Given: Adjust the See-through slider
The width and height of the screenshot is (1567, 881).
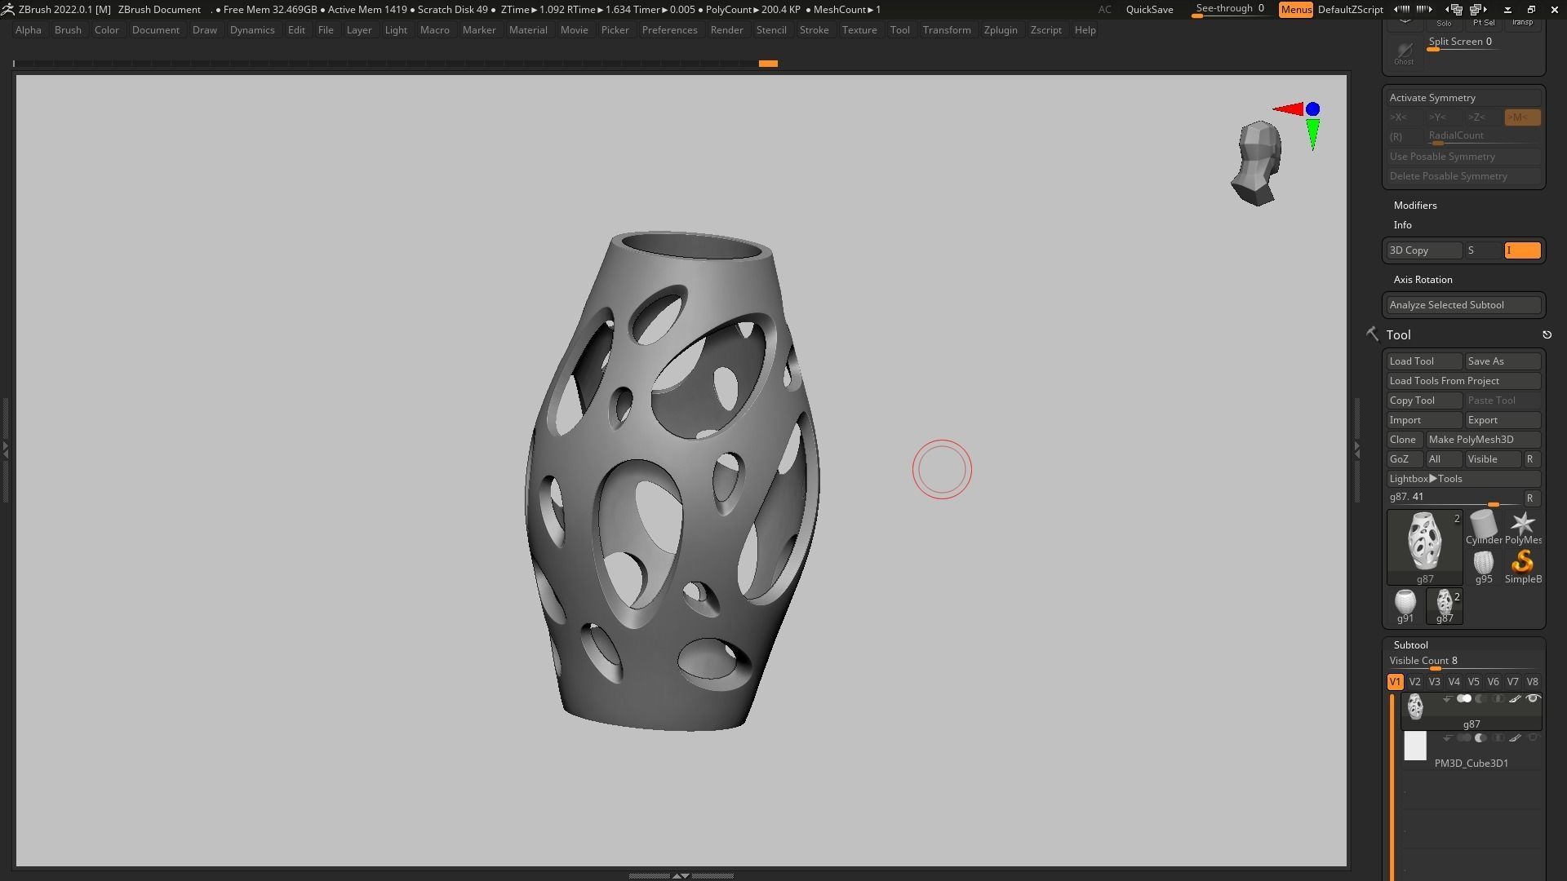Looking at the screenshot, I should point(1231,10).
